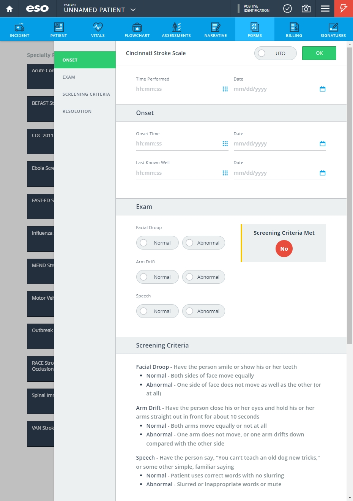353x501 pixels.
Task: Click the ESO logo
Action: point(37,8)
